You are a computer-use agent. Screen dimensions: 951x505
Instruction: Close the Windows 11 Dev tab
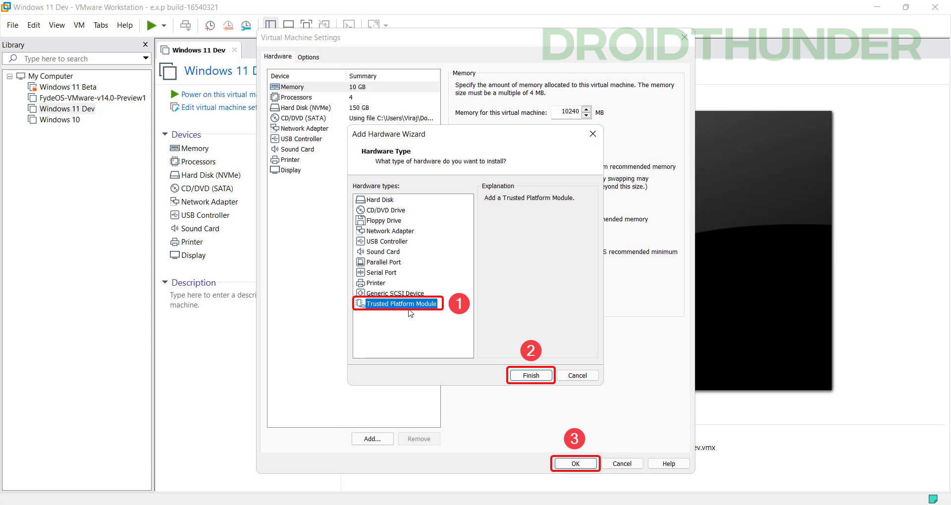point(234,50)
